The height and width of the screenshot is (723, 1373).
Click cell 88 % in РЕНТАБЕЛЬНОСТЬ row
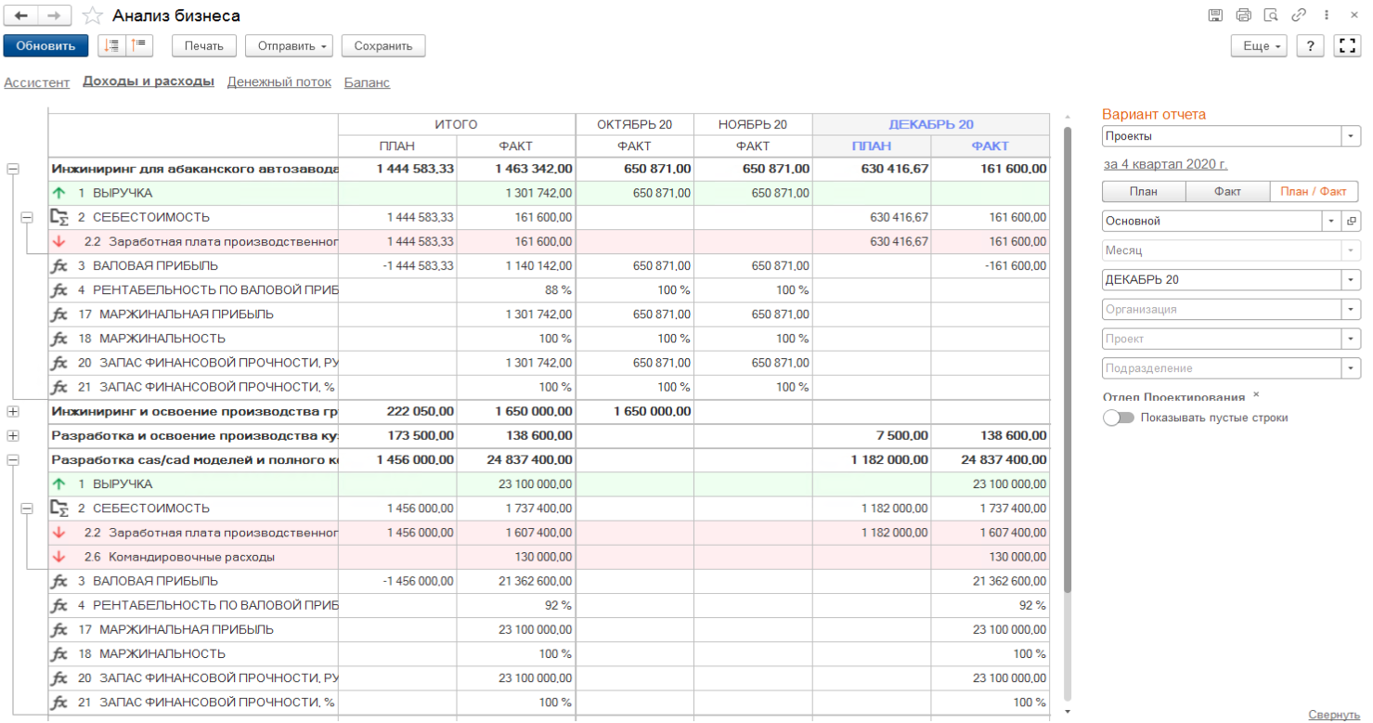(x=516, y=290)
